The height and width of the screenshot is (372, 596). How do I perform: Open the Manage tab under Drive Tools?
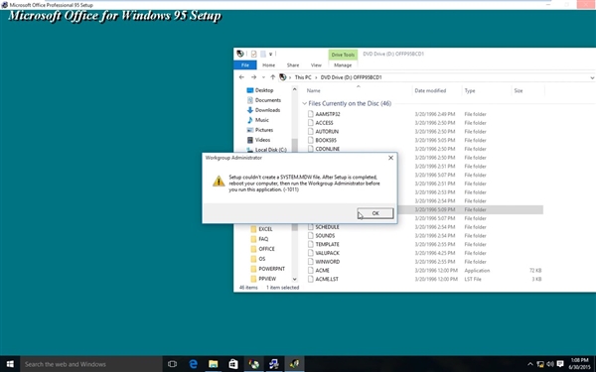pyautogui.click(x=343, y=65)
